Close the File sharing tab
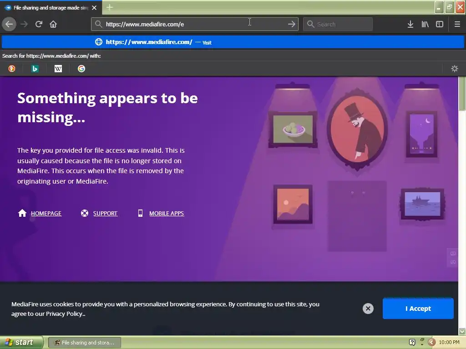Screen dimensions: 466x349 point(94,8)
